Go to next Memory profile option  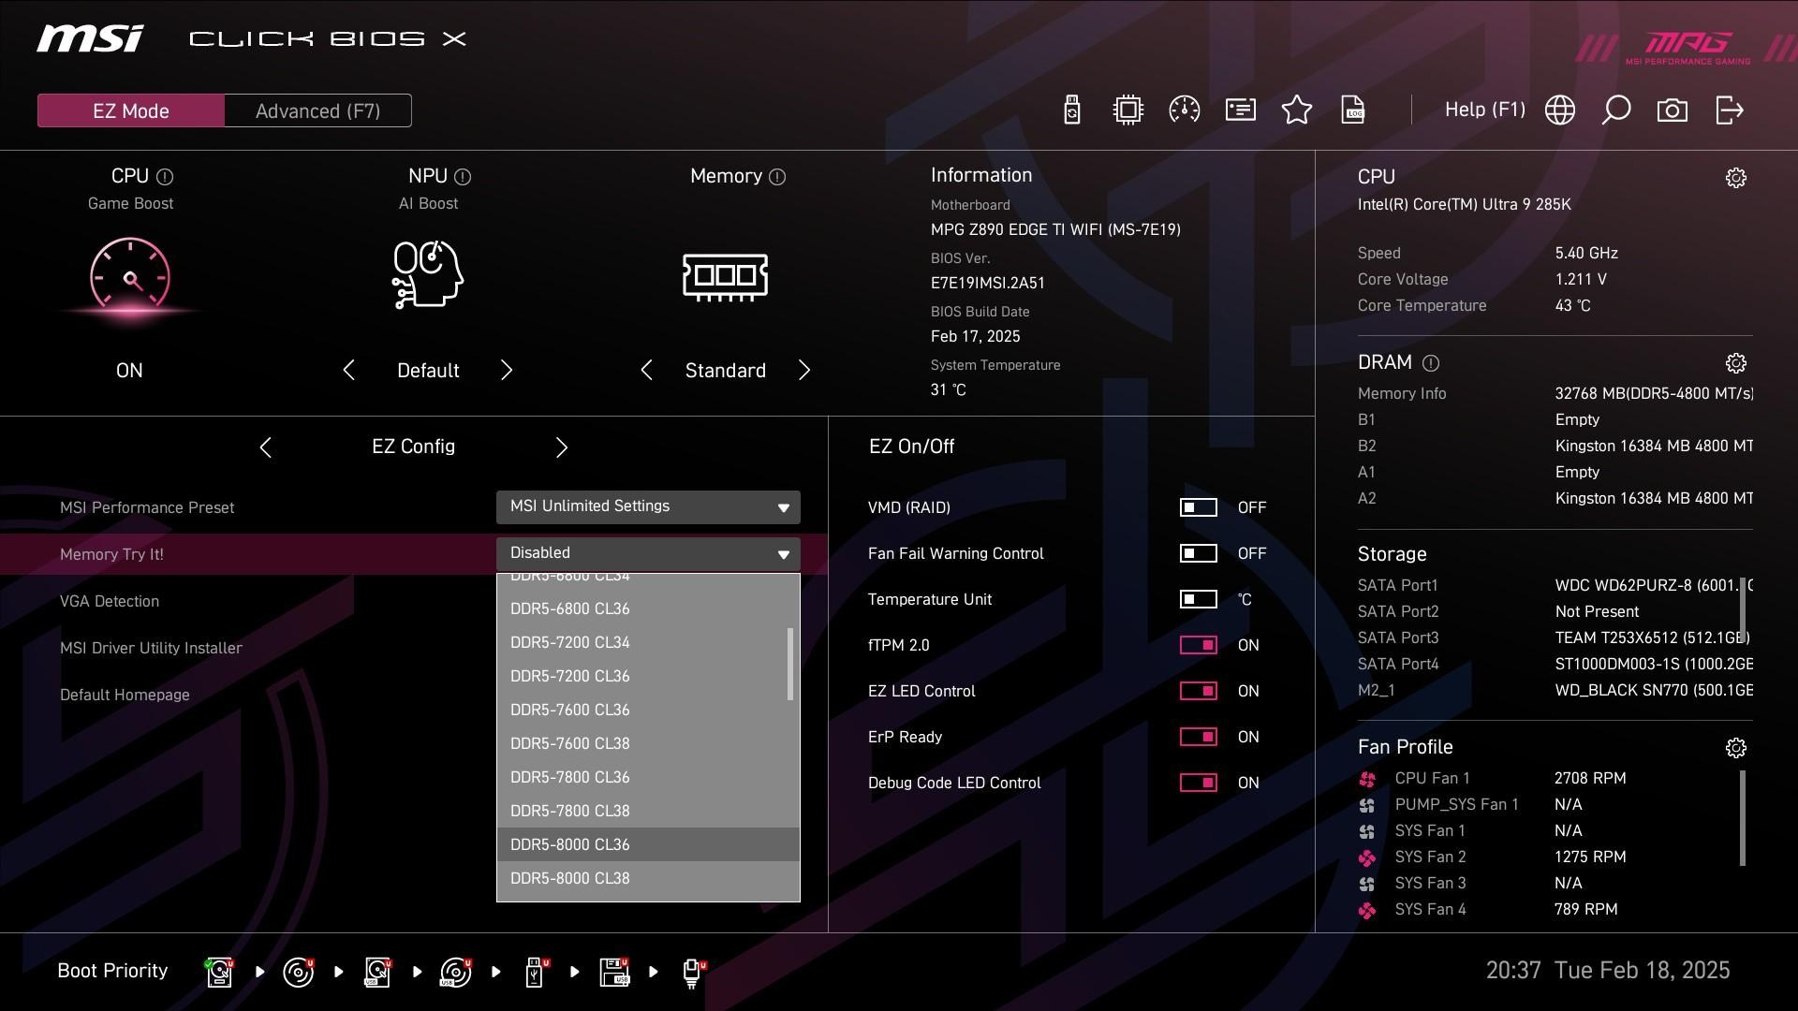click(x=804, y=371)
